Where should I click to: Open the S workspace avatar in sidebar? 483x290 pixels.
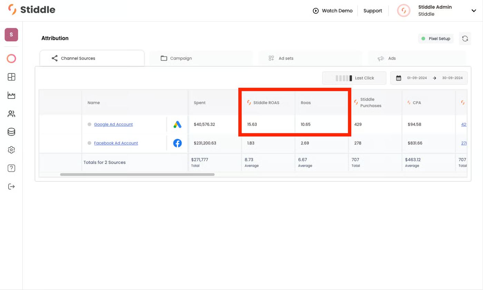coord(11,35)
